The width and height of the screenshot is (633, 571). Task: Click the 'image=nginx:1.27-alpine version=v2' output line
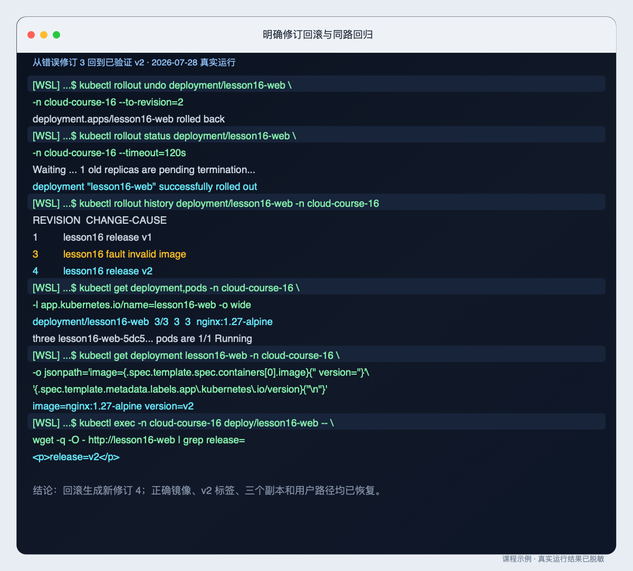113,406
